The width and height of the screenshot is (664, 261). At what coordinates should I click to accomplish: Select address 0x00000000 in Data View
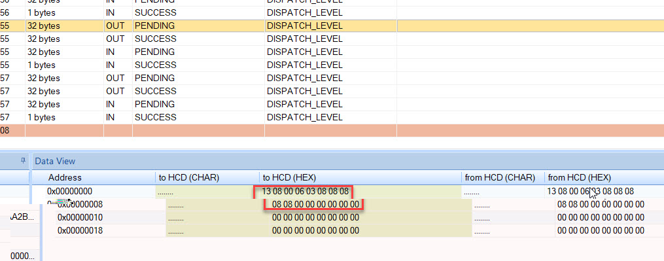pos(69,191)
